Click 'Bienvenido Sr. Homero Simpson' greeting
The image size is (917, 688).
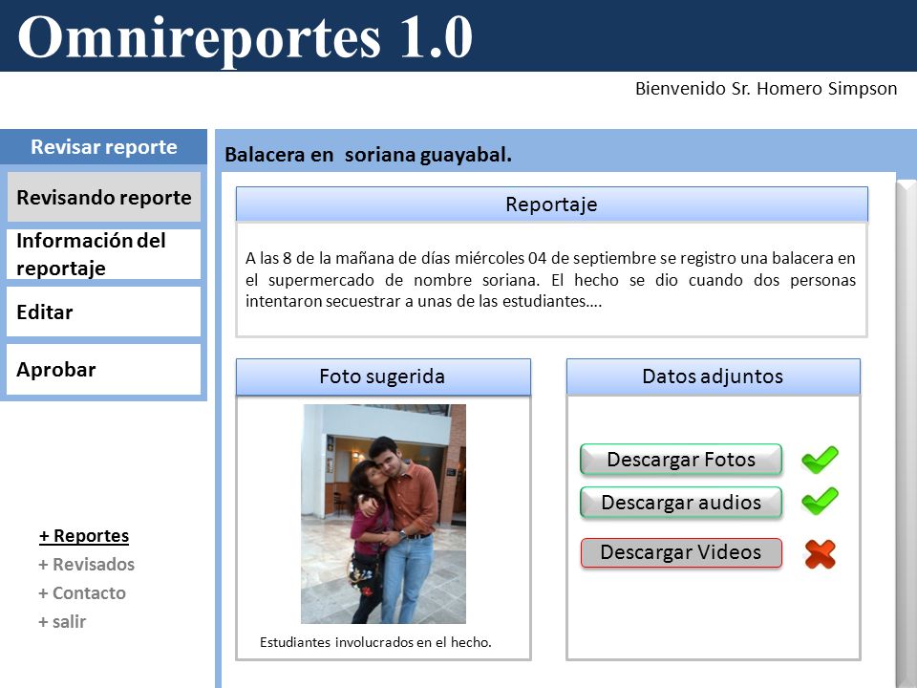click(x=766, y=88)
